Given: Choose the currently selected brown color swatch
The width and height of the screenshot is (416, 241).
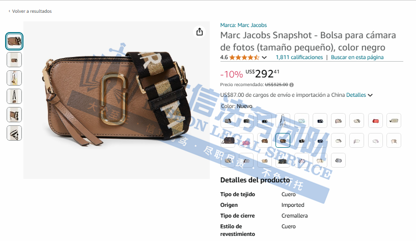Looking at the screenshot, I should click(x=283, y=141).
